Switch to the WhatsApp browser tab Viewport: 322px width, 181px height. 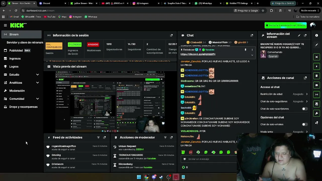tap(208, 4)
